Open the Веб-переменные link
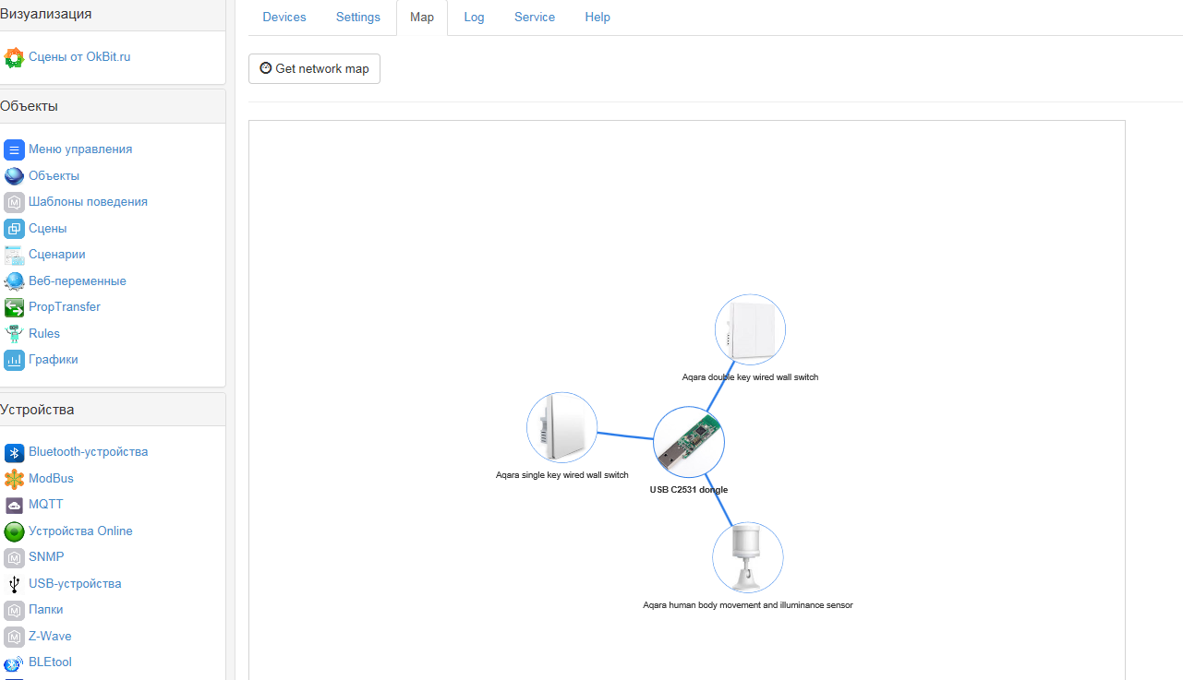Image resolution: width=1183 pixels, height=680 pixels. click(78, 281)
